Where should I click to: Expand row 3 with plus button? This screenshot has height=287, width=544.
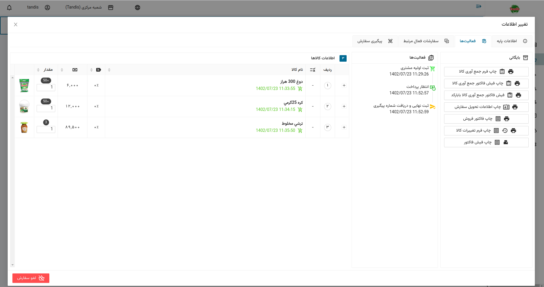[x=344, y=127]
